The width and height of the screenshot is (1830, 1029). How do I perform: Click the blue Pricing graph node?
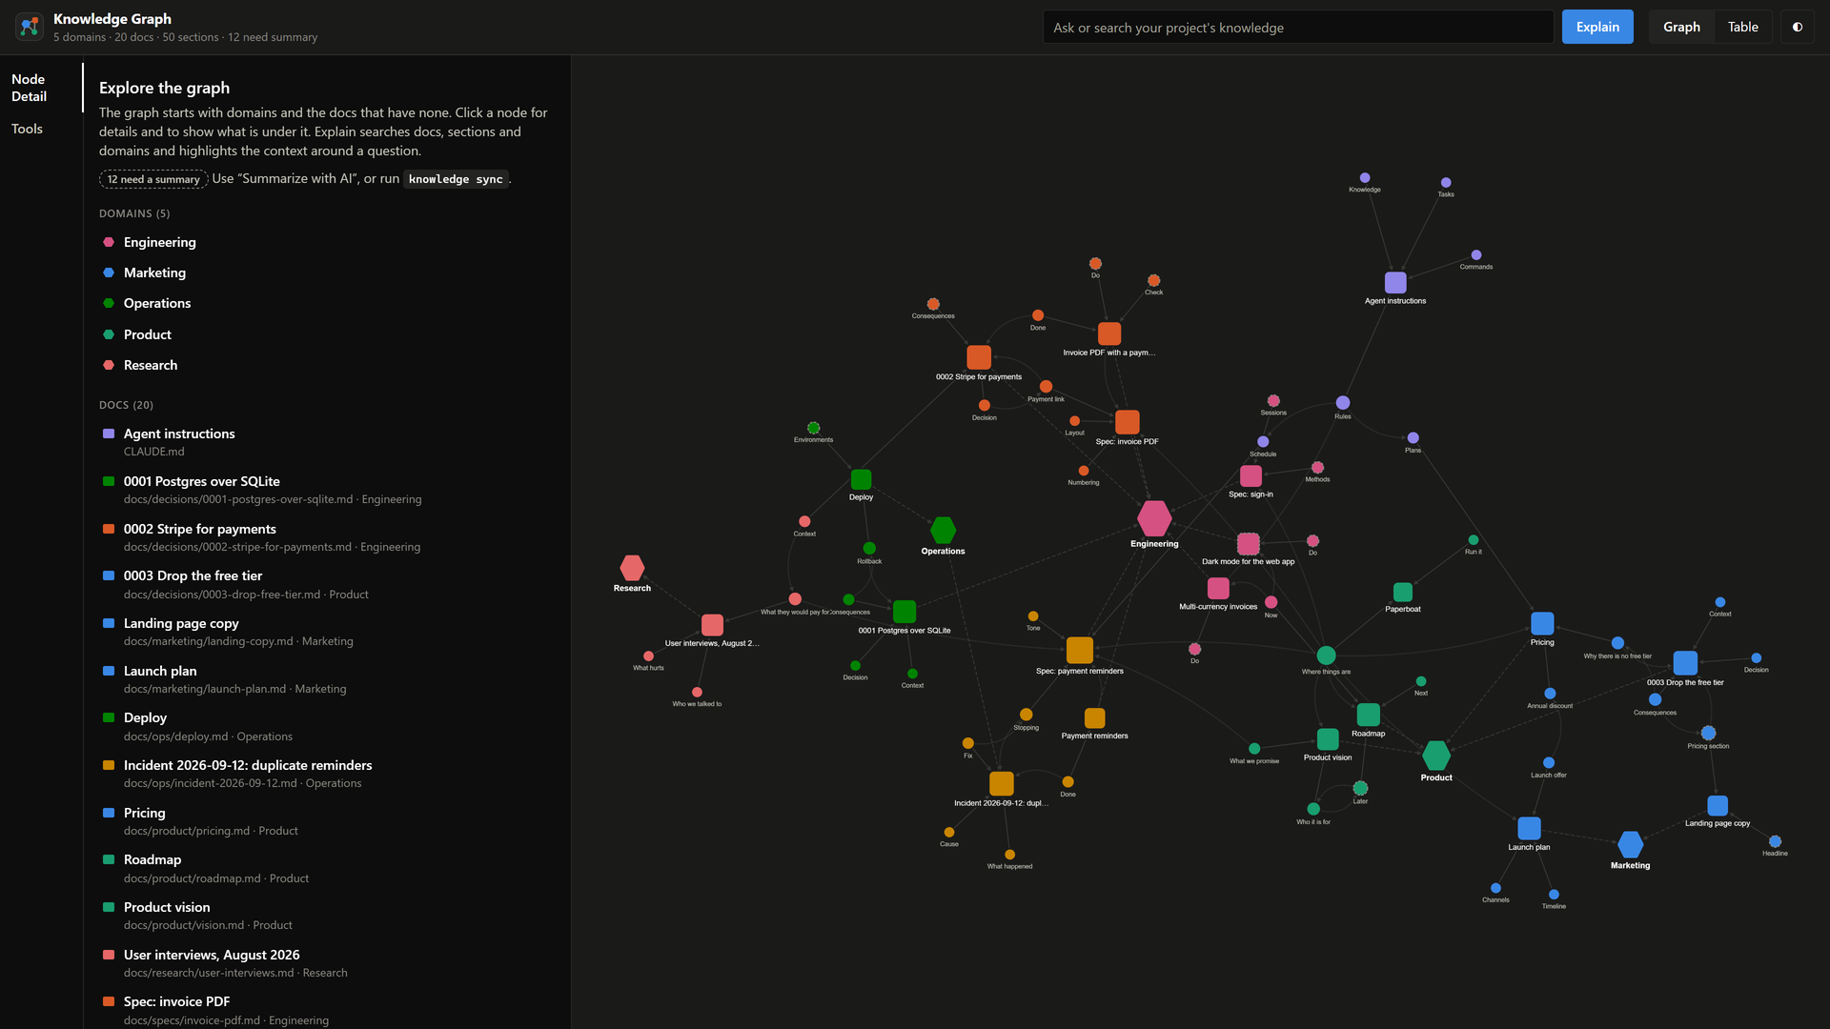(x=1542, y=623)
